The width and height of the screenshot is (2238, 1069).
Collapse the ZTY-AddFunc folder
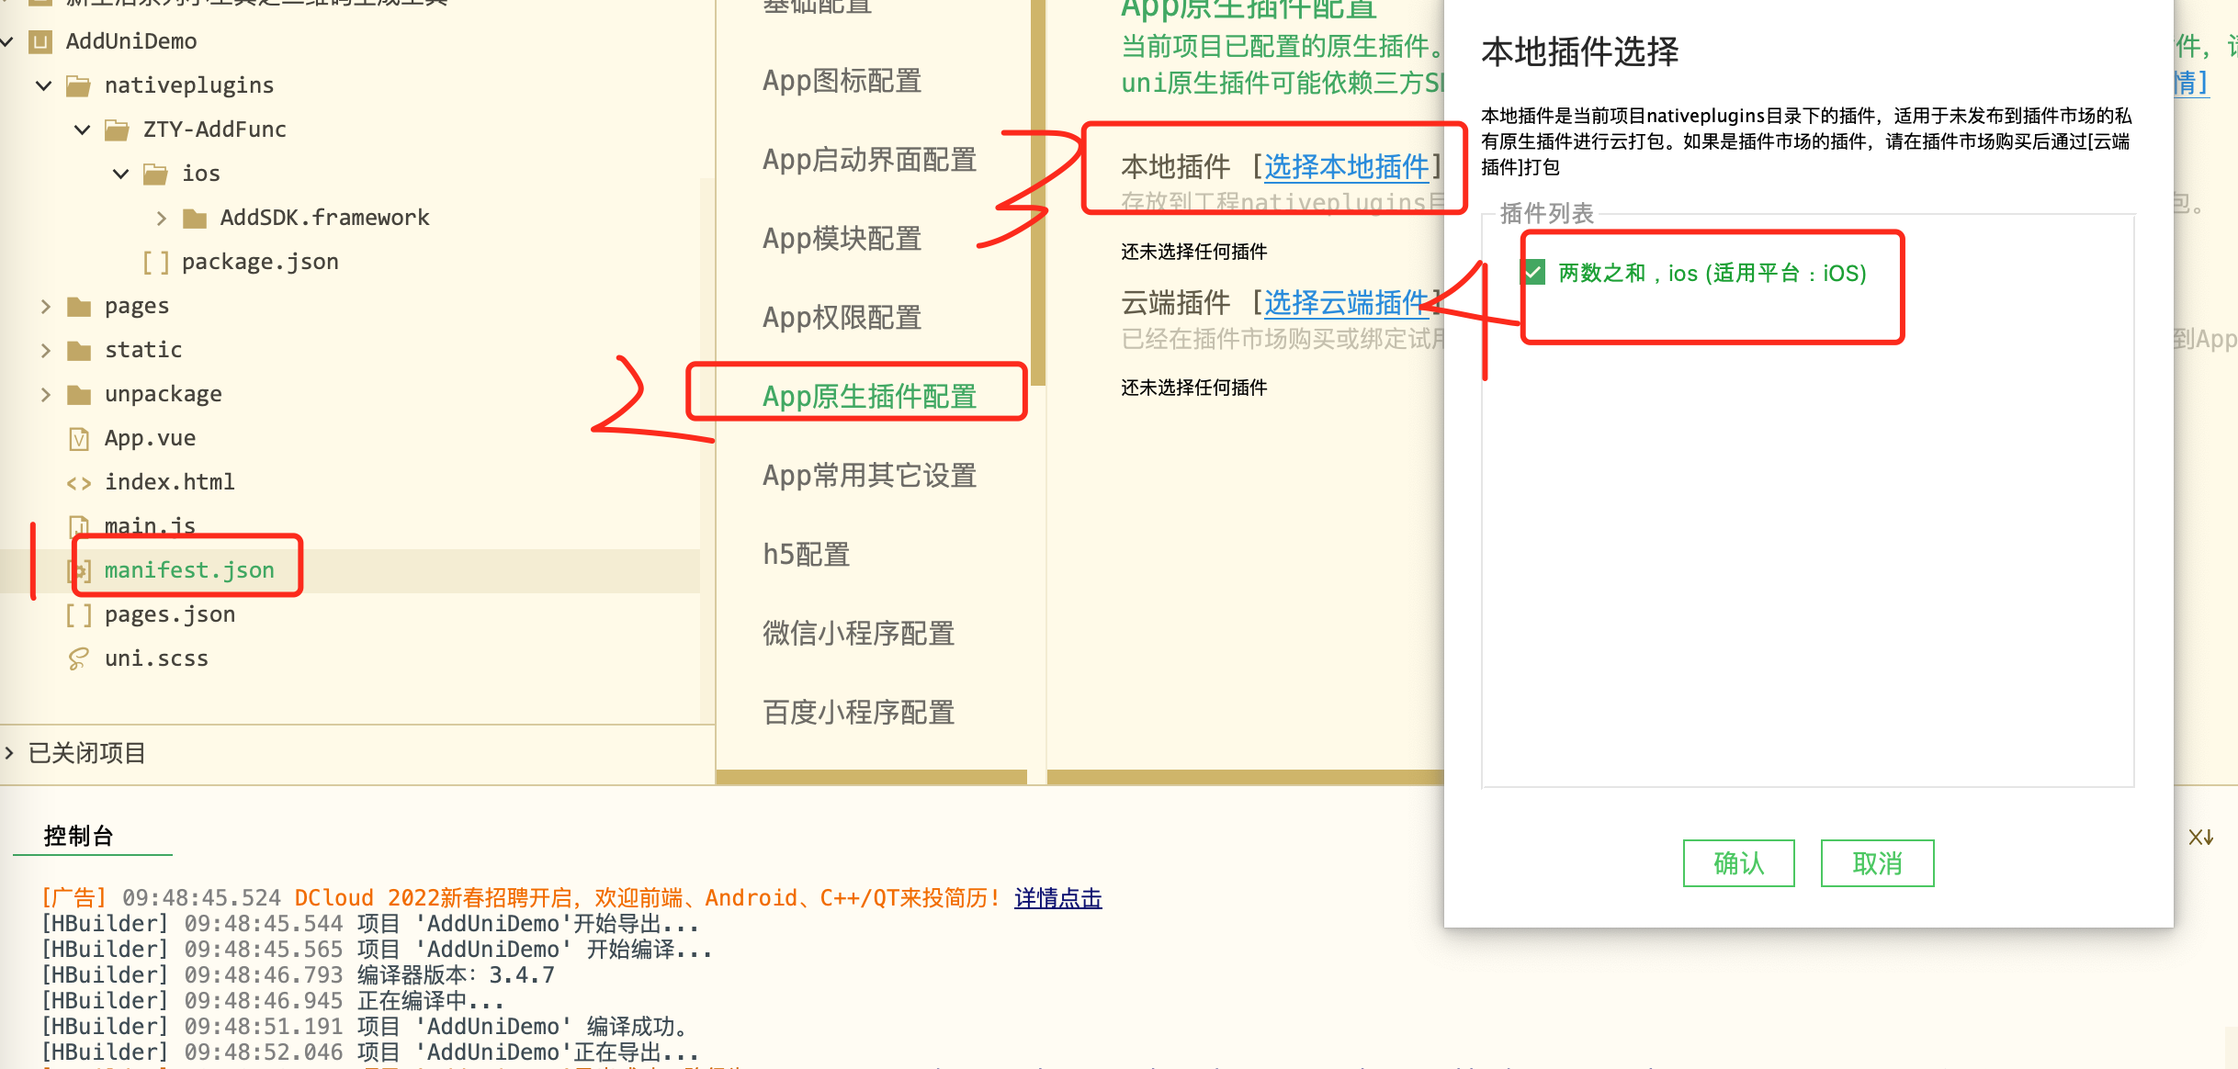82,129
